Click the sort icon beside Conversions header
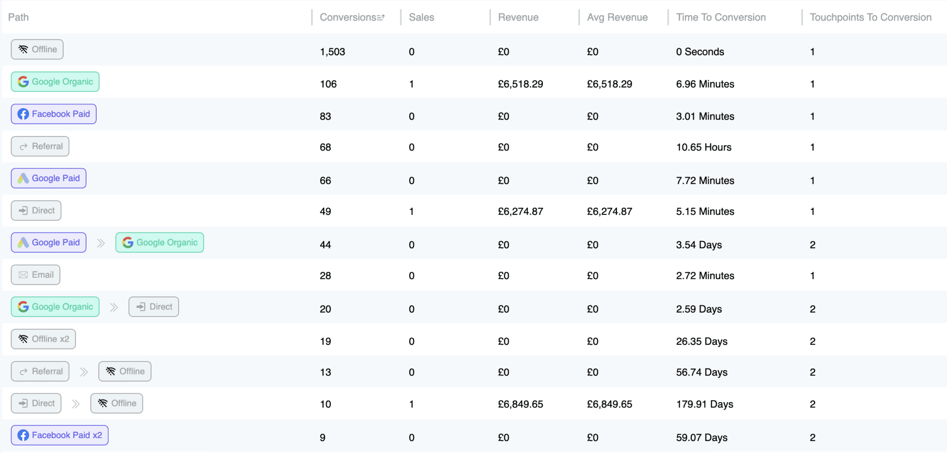947x453 pixels. (381, 18)
